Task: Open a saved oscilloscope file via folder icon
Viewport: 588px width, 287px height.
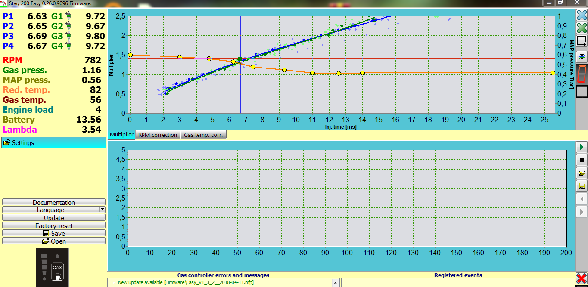Action: [582, 173]
